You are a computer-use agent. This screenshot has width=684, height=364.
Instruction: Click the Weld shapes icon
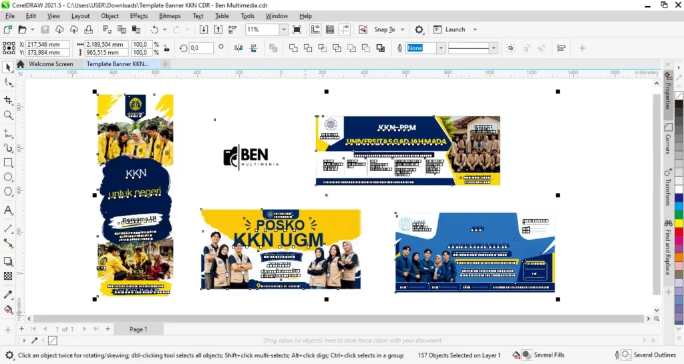[x=293, y=48]
